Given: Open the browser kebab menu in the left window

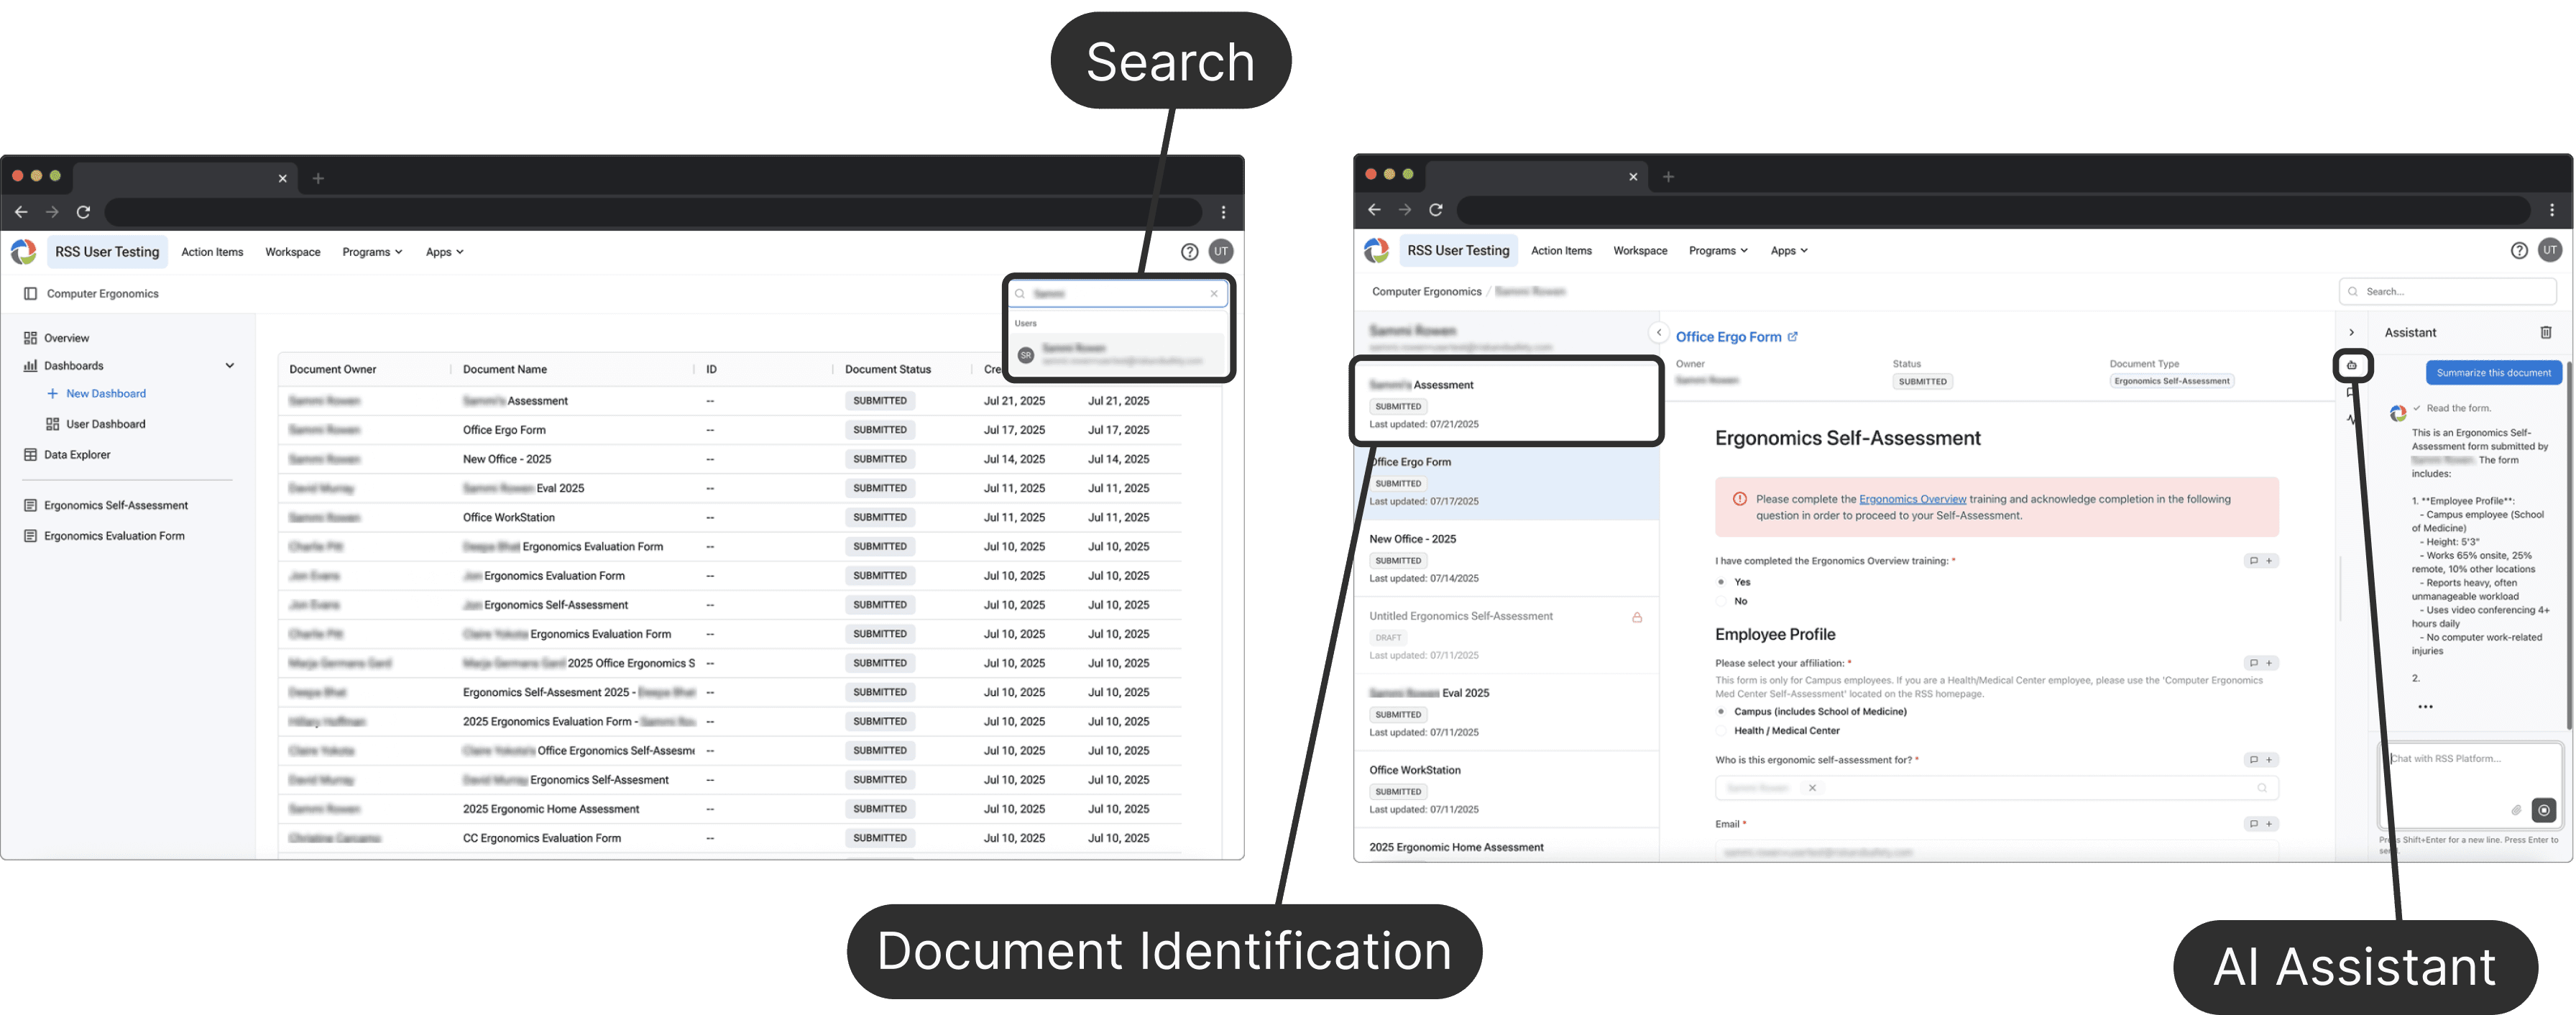Looking at the screenshot, I should pos(1223,212).
